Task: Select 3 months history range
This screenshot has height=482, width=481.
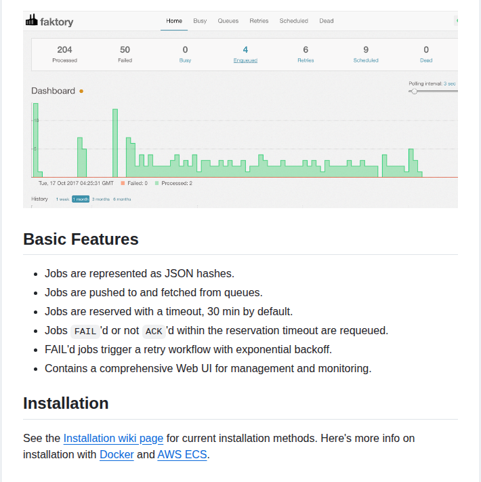Action: (x=100, y=199)
